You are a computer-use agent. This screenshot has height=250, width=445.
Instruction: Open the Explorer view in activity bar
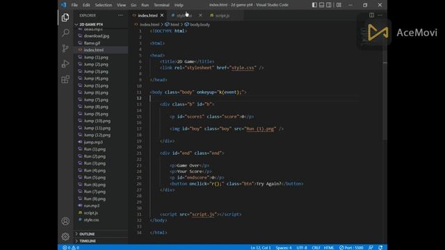point(65,17)
